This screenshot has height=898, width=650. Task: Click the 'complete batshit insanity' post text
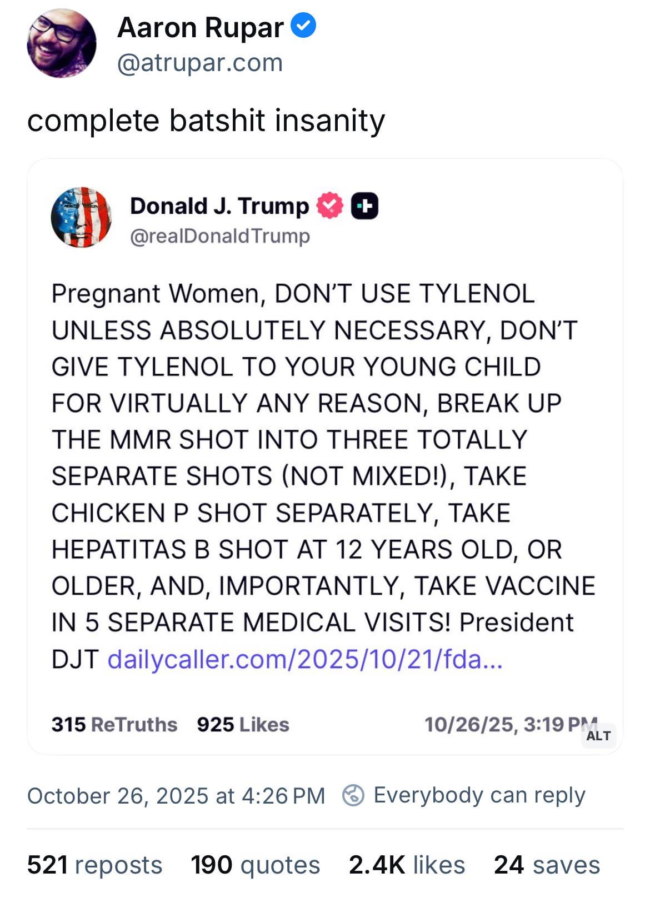click(x=206, y=121)
